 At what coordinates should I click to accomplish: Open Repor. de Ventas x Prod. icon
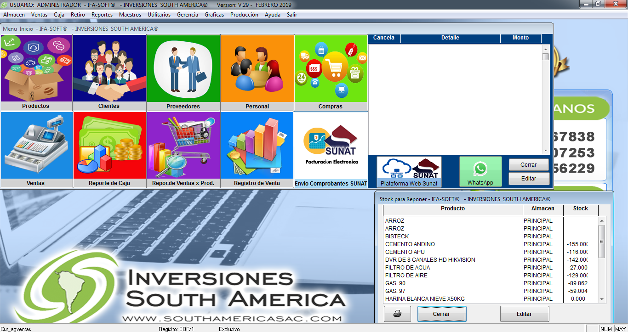point(183,146)
